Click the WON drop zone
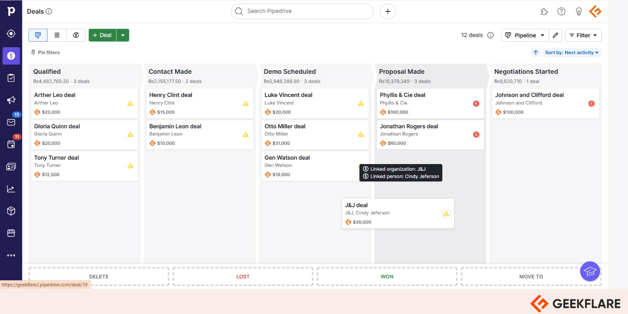This screenshot has height=314, width=628. (387, 277)
